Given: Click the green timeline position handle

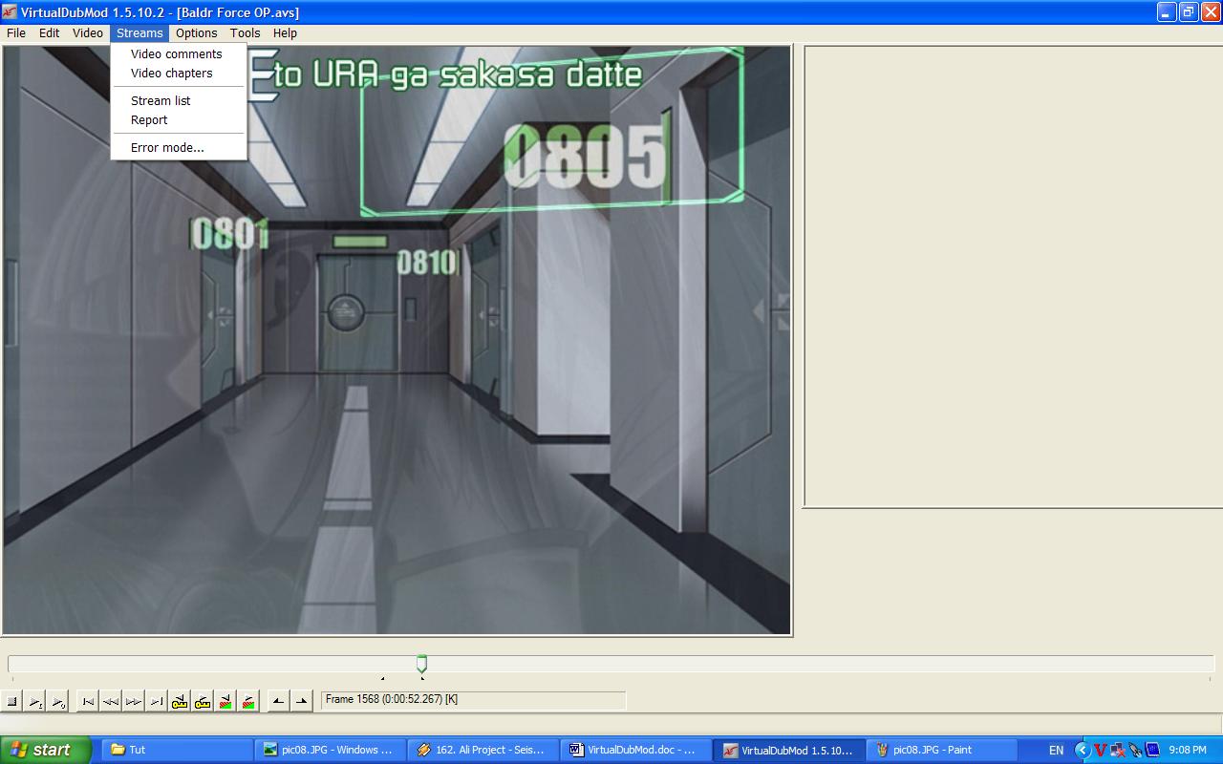Looking at the screenshot, I should click(421, 663).
